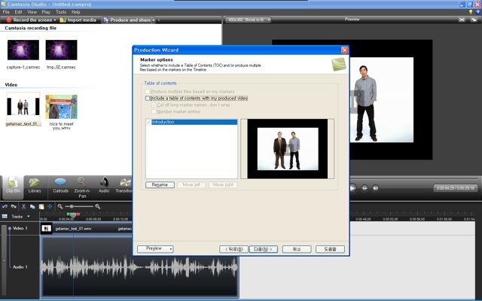Toggle Produce multiple files based on markers
The height and width of the screenshot is (301, 482).
pyautogui.click(x=148, y=92)
